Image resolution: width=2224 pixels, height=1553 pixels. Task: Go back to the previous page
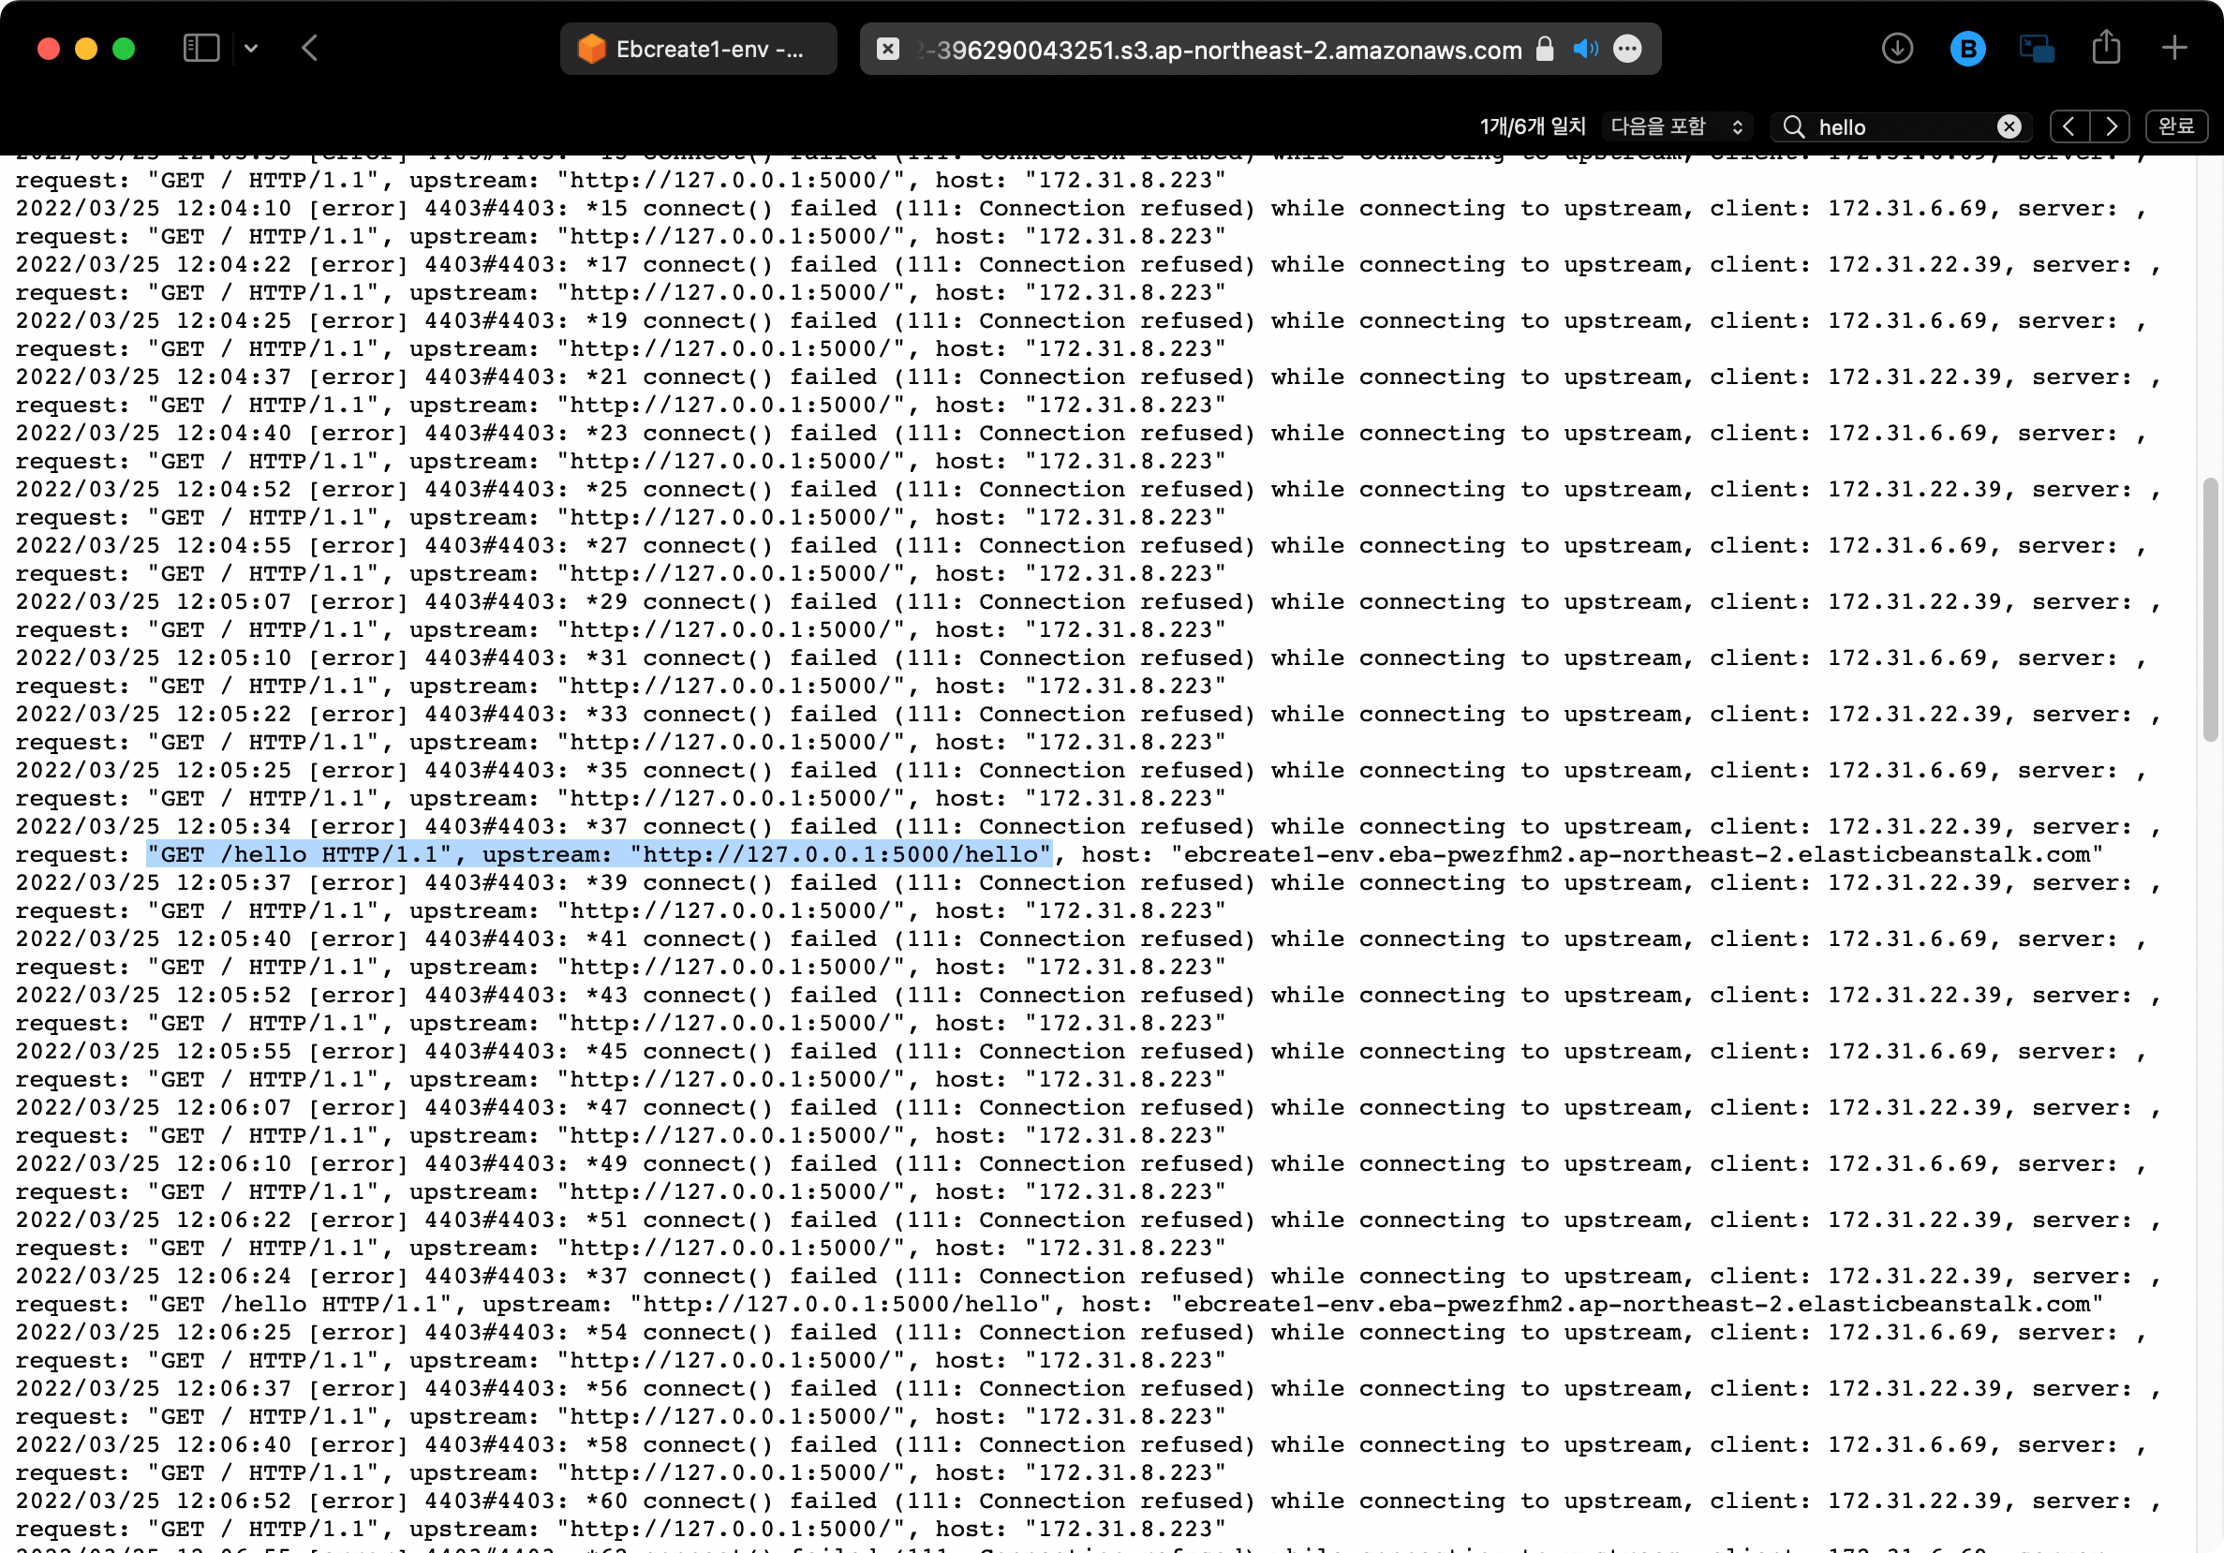click(310, 49)
